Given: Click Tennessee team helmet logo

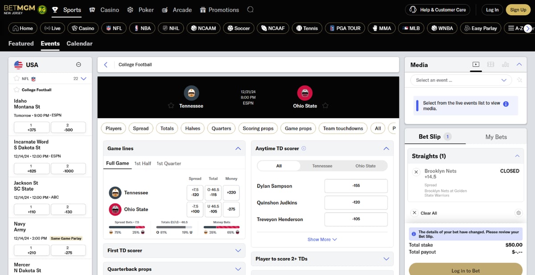Looking at the screenshot, I should point(191,93).
